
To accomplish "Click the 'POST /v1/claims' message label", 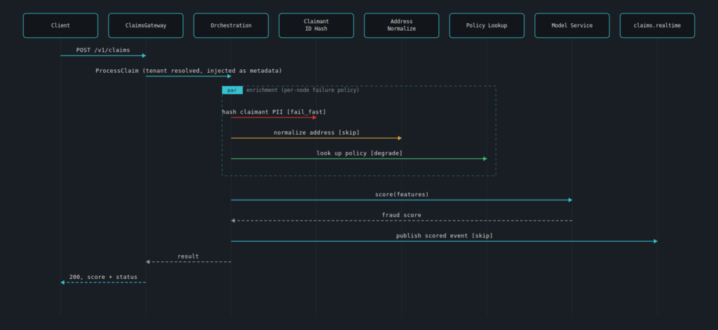I will 103,50.
